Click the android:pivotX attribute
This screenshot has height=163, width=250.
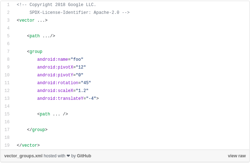(x=55, y=67)
